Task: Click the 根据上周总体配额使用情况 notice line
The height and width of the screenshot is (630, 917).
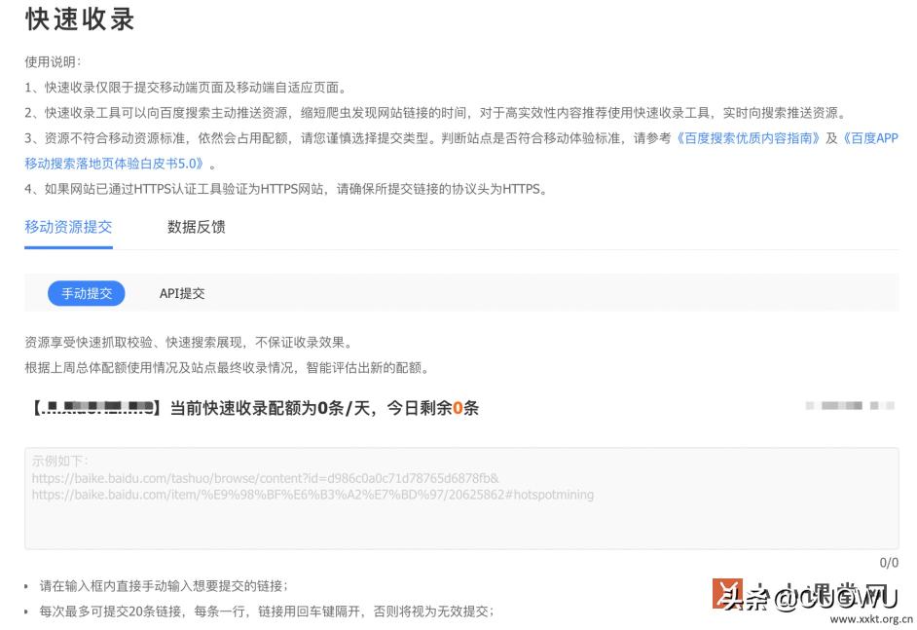Action: pos(228,367)
